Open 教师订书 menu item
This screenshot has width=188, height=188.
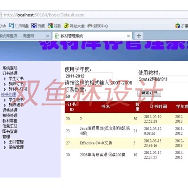(x=16, y=84)
